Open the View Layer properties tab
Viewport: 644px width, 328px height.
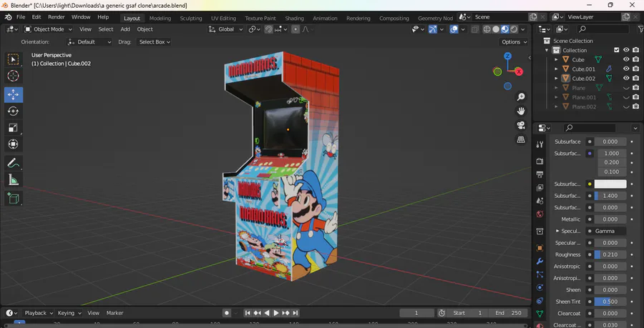click(540, 188)
